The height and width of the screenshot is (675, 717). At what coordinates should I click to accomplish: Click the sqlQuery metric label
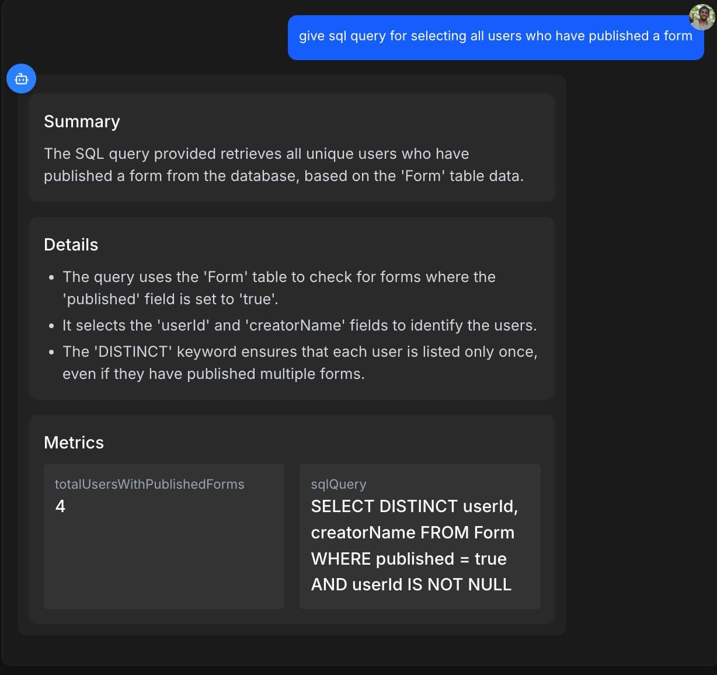(338, 484)
